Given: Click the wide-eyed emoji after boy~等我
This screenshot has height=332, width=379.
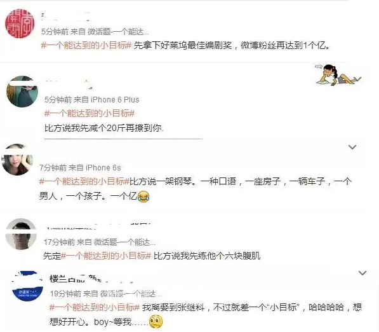Looking at the screenshot, I should [x=156, y=322].
